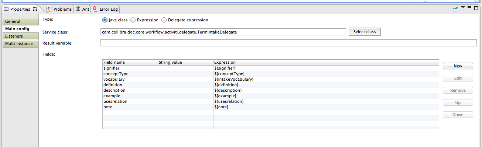Click the Select class button
482x147 pixels.
(365, 32)
